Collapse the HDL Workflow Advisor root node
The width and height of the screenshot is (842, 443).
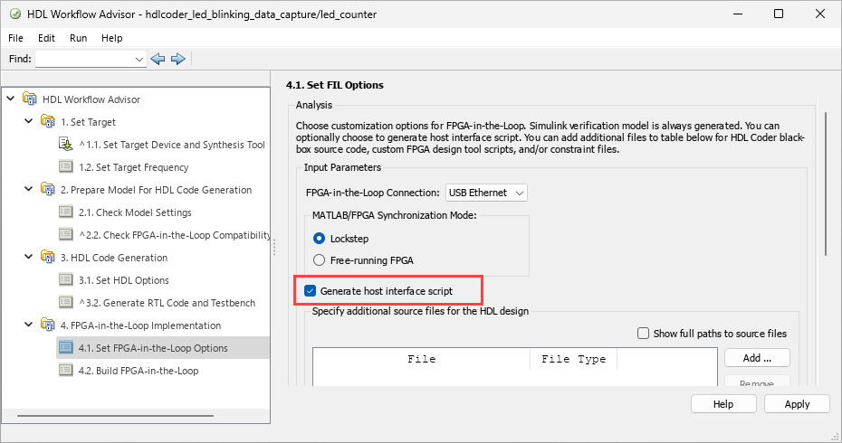tap(10, 99)
